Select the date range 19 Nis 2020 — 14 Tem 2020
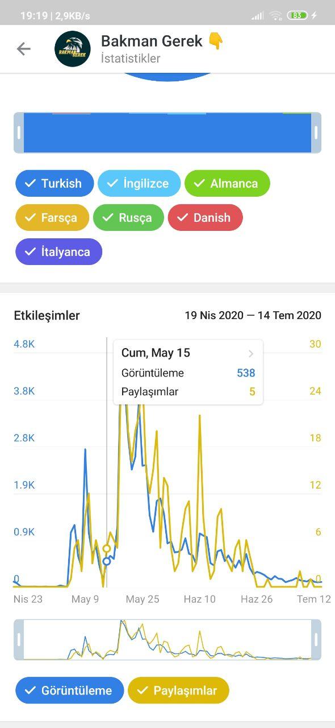 [253, 315]
